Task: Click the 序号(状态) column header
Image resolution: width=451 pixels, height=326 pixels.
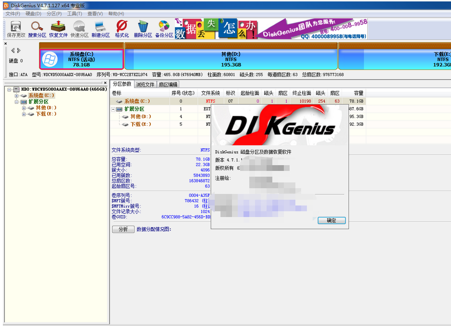Action: [x=183, y=93]
